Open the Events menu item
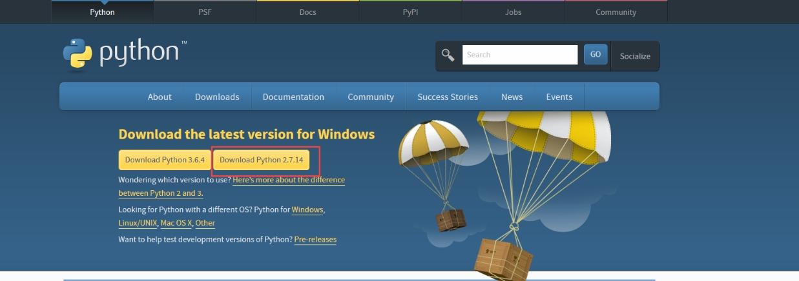The height and width of the screenshot is (281, 799). tap(559, 97)
